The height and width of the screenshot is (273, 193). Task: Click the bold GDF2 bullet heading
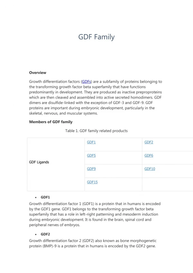45,234
